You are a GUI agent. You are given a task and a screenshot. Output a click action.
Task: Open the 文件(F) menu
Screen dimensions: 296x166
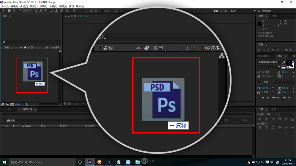coord(5,7)
